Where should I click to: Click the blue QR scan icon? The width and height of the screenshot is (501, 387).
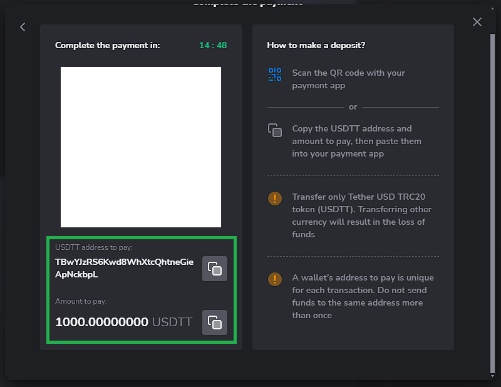click(x=275, y=75)
